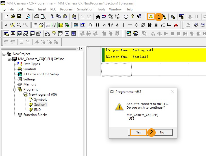Decline PLC connection with No button
The width and height of the screenshot is (206, 156).
point(162,132)
